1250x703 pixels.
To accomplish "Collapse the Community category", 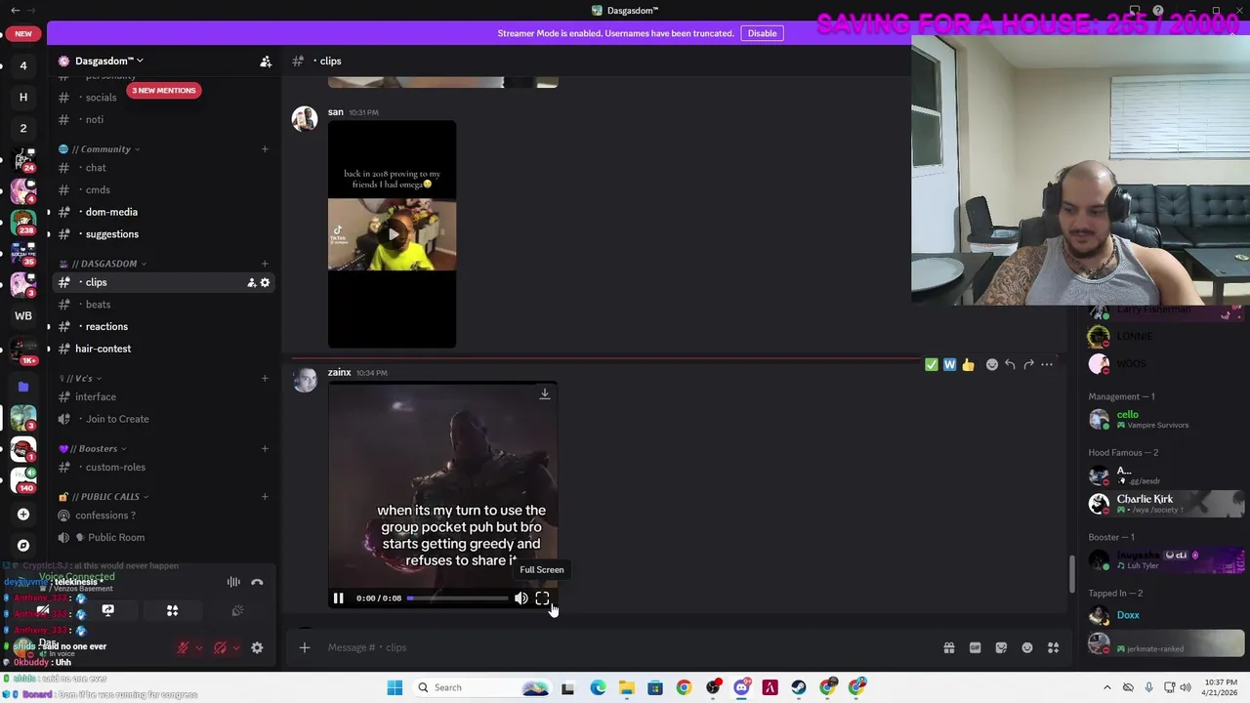I will tap(100, 149).
